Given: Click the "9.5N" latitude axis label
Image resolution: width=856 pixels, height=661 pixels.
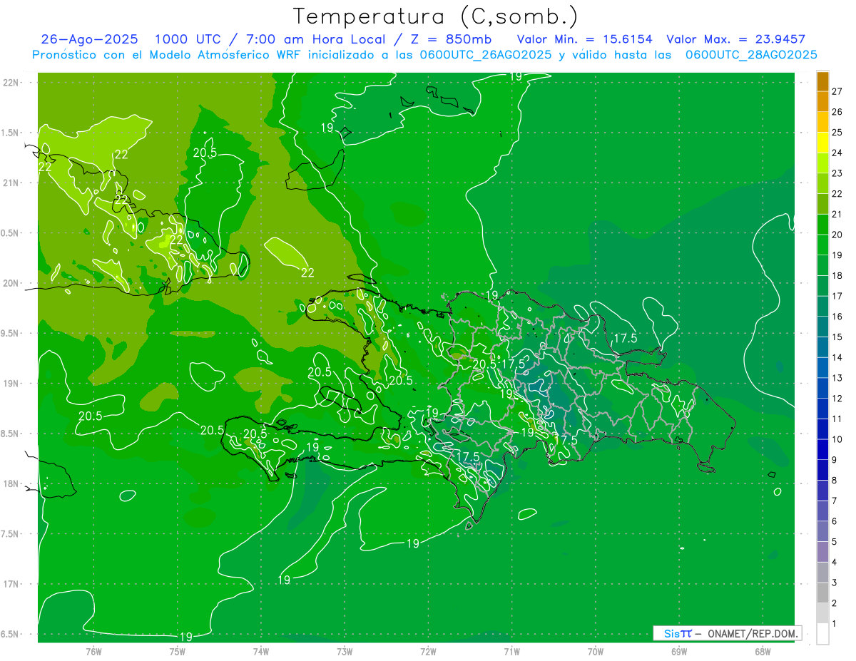Looking at the screenshot, I should [11, 333].
